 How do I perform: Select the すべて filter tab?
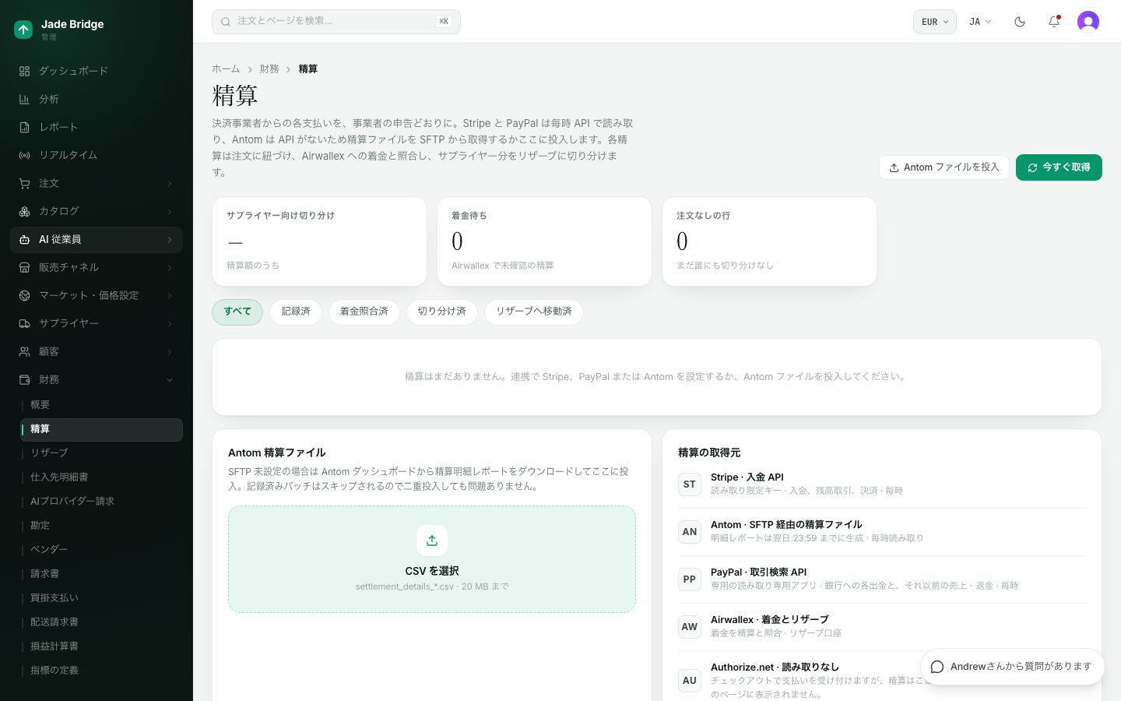pyautogui.click(x=237, y=312)
